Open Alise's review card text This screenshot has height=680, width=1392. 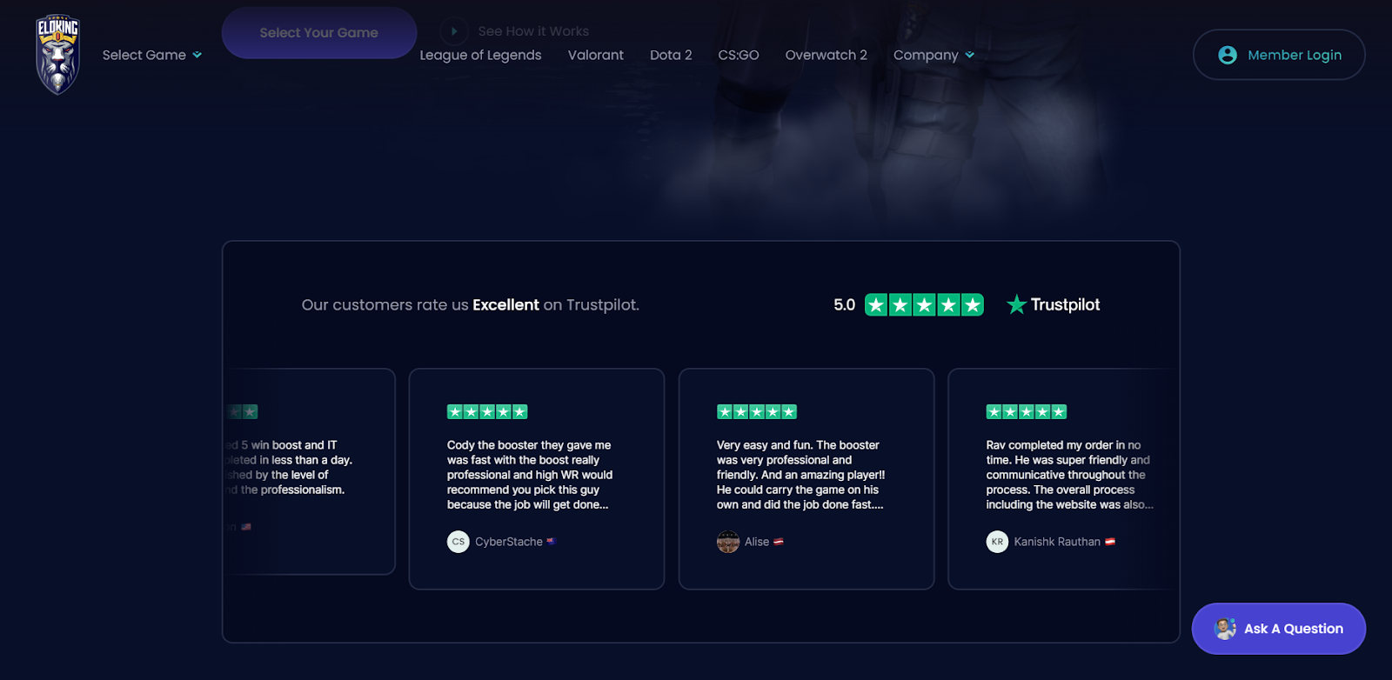coord(800,475)
